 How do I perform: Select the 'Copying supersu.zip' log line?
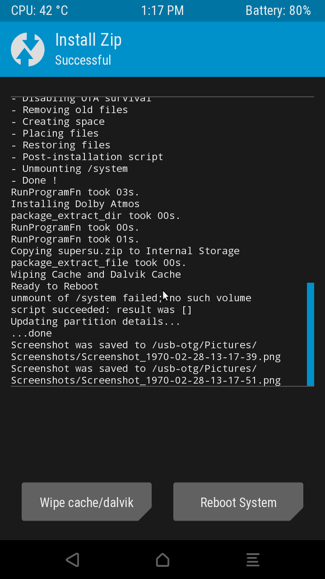[125, 251]
